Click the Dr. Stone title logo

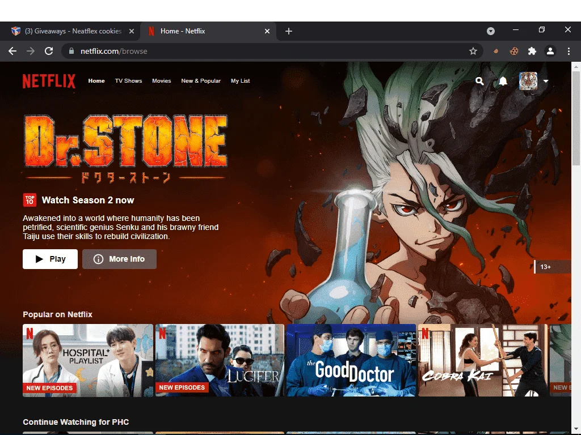(125, 149)
